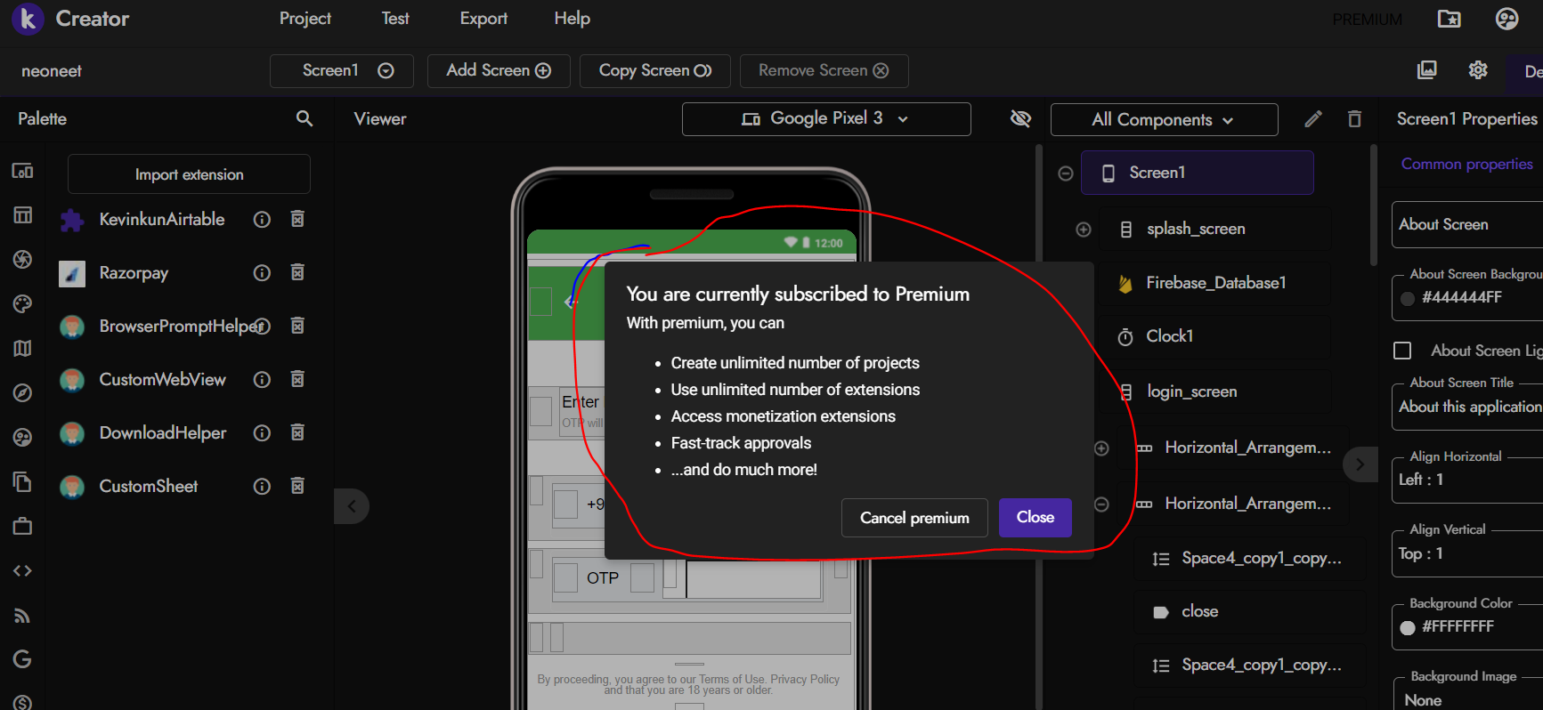This screenshot has height=710, width=1543.
Task: Toggle hidden components visibility eye icon
Action: coord(1020,119)
